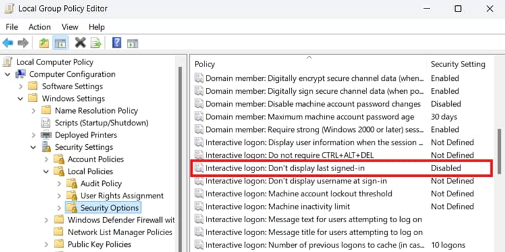Expand the Deployed Printers node
The image size is (505, 252).
(34, 135)
